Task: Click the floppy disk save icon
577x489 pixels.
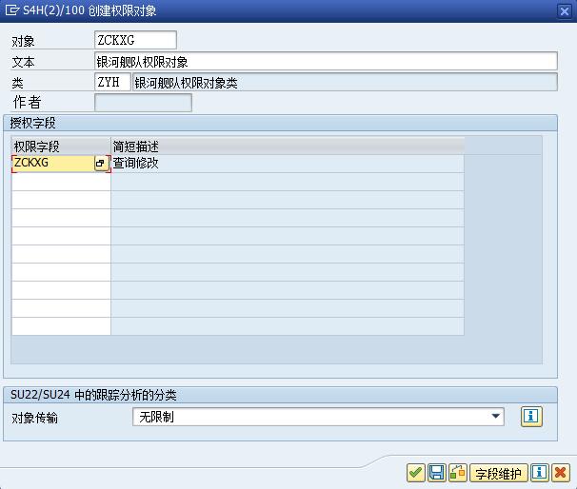Action: (437, 473)
